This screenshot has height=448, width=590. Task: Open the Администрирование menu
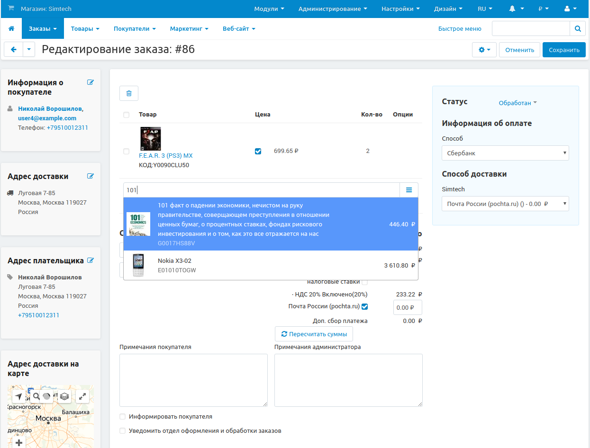click(x=333, y=9)
